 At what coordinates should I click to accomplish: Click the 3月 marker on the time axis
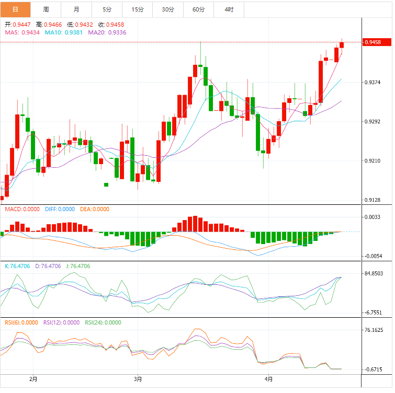[x=138, y=378]
